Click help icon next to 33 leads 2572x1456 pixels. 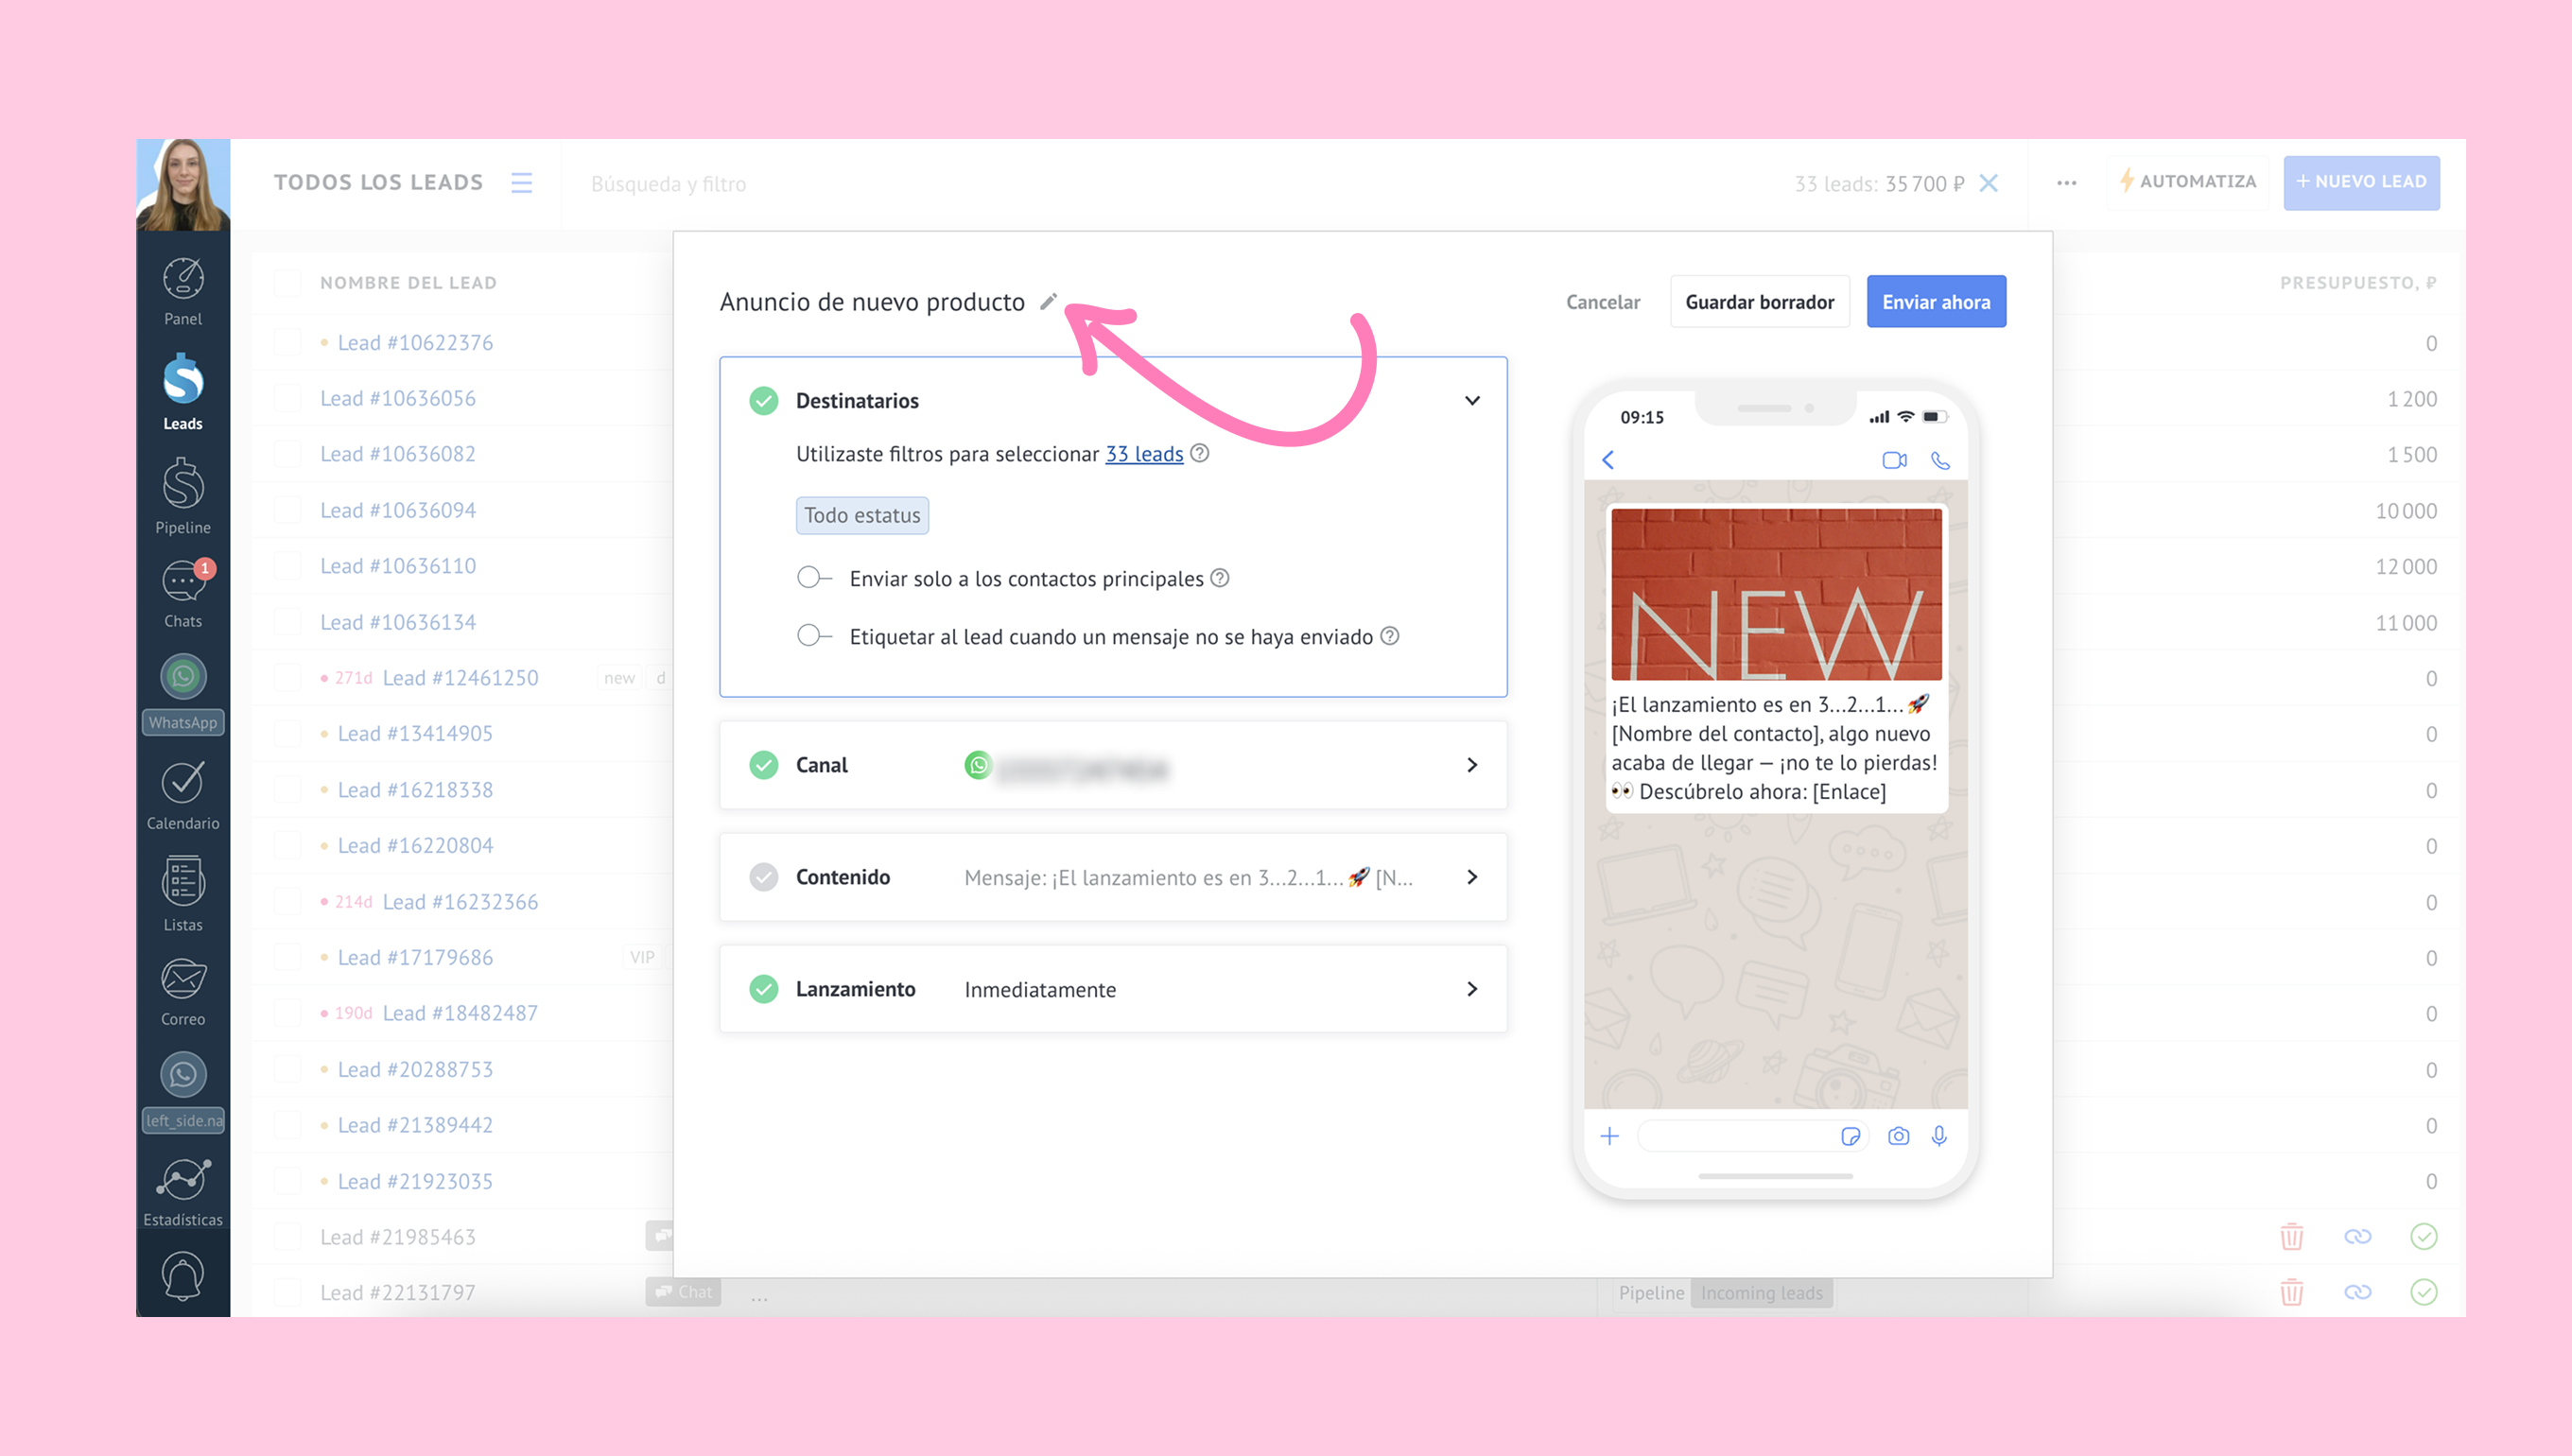[x=1200, y=453]
